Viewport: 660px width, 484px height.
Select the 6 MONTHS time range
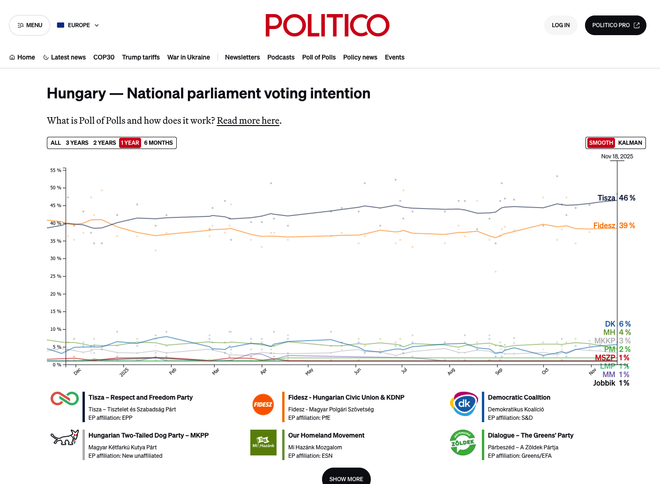[158, 143]
